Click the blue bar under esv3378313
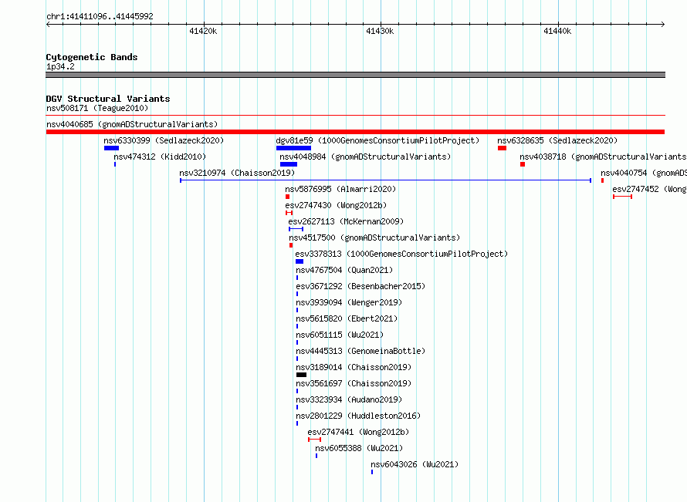The image size is (687, 502). (300, 261)
